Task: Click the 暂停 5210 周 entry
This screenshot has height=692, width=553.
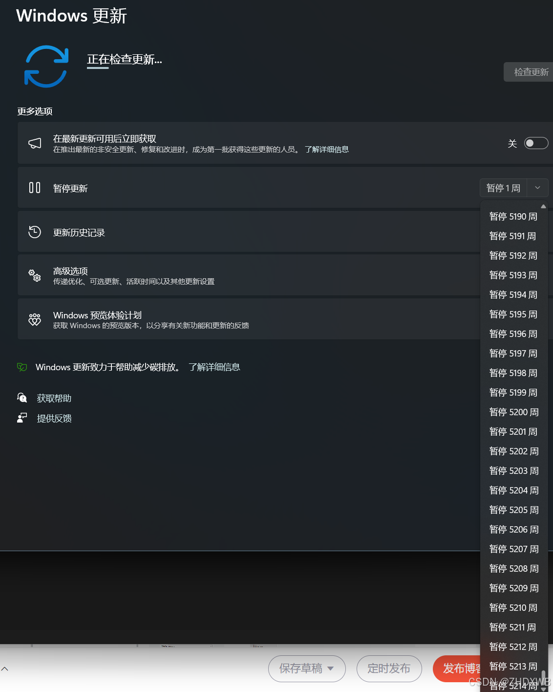Action: [x=513, y=607]
